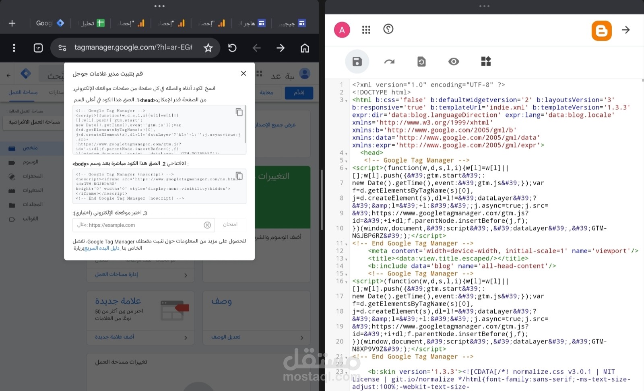Copy the noscript body Tag Manager code
Viewport: 644px width, 391px height.
pos(239,176)
